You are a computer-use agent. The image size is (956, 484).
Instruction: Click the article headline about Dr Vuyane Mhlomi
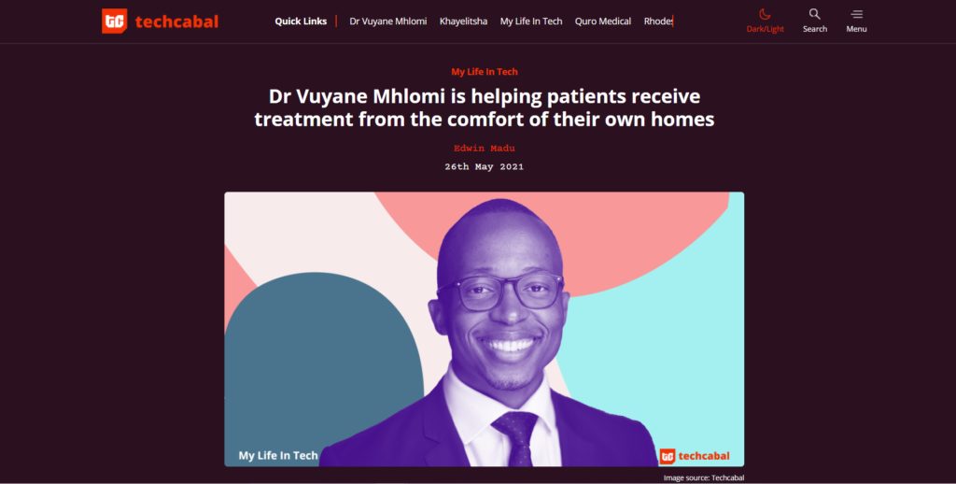(485, 107)
